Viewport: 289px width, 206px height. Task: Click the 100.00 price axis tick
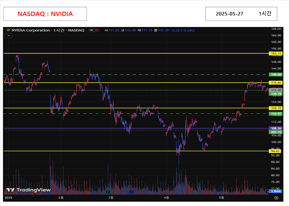coord(276,142)
